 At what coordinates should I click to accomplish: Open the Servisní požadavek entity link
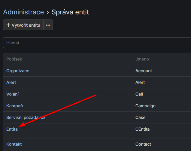coord(26,117)
